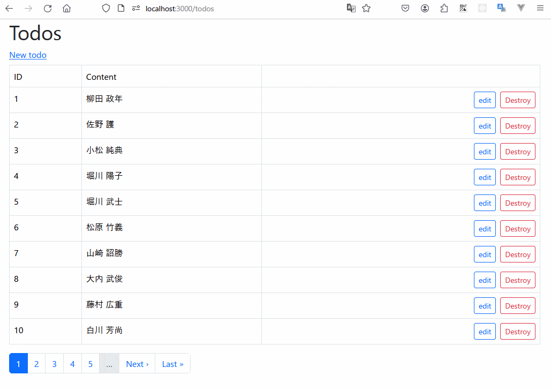Click the greyed-out extension icon beside QR code

pyautogui.click(x=482, y=9)
